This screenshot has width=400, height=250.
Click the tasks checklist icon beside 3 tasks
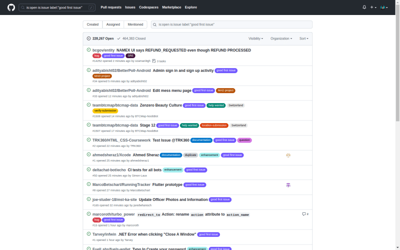pos(154,61)
